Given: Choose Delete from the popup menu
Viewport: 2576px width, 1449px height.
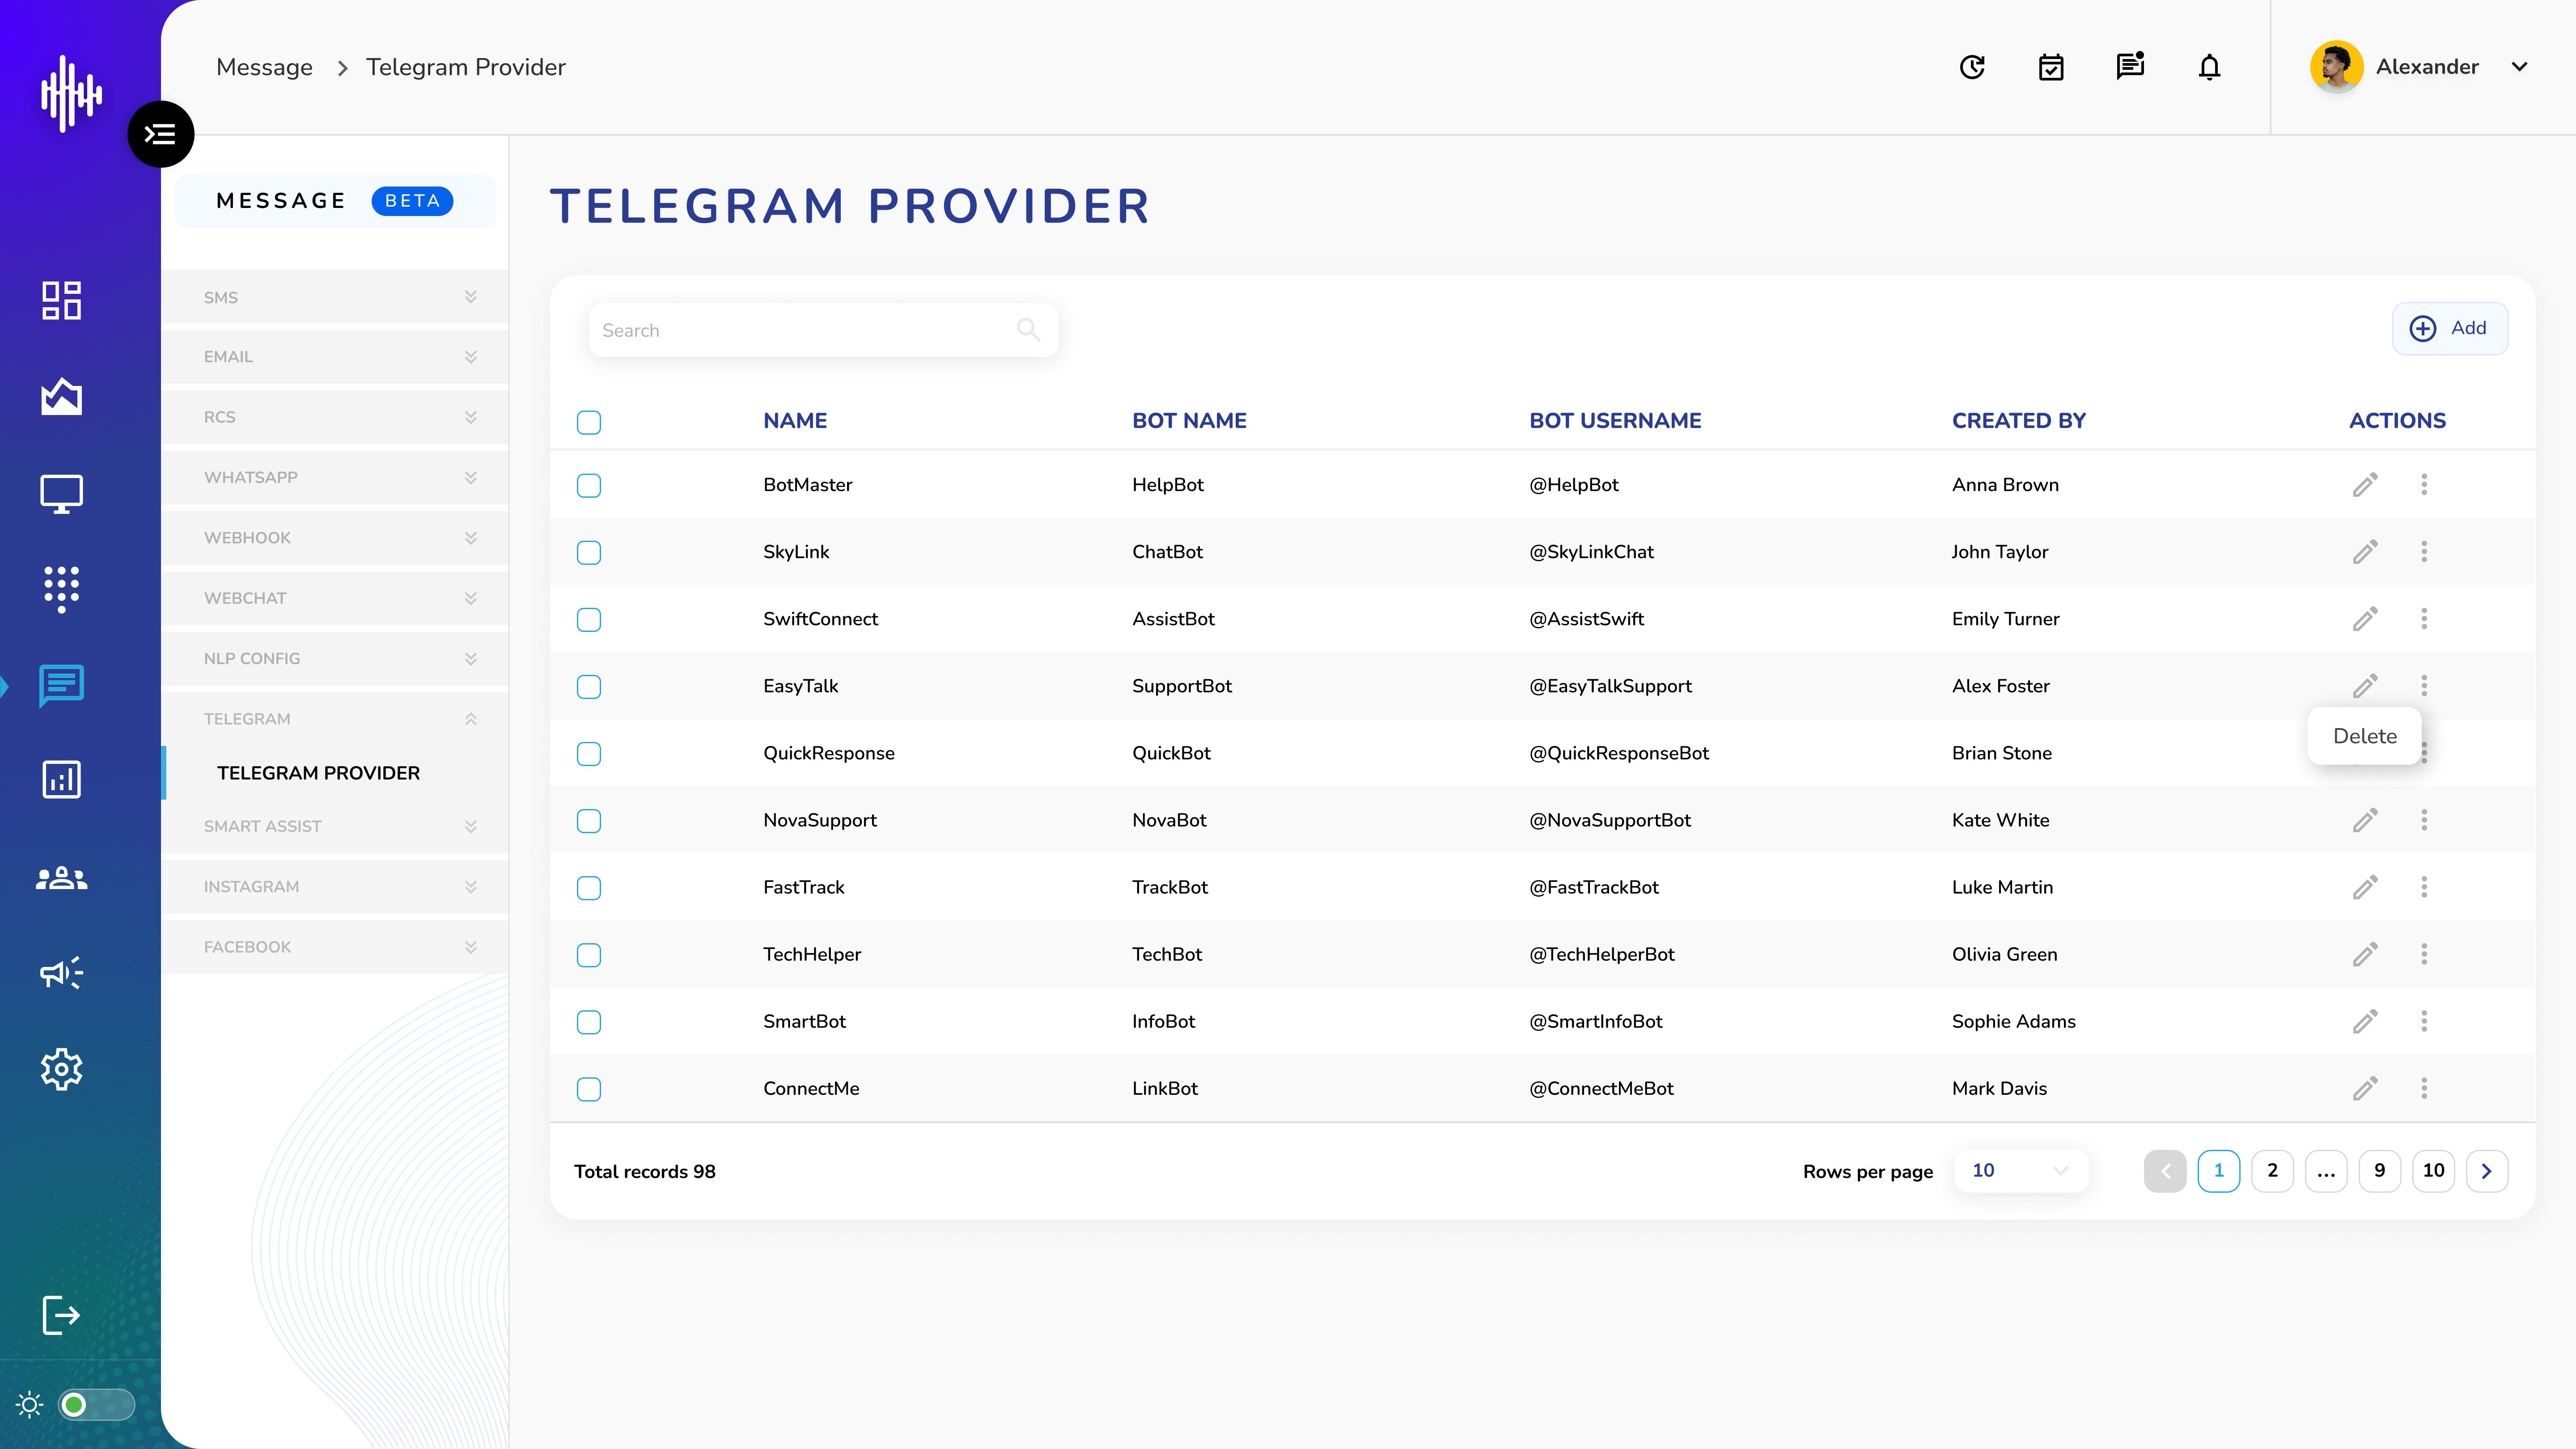Looking at the screenshot, I should pyautogui.click(x=2364, y=736).
